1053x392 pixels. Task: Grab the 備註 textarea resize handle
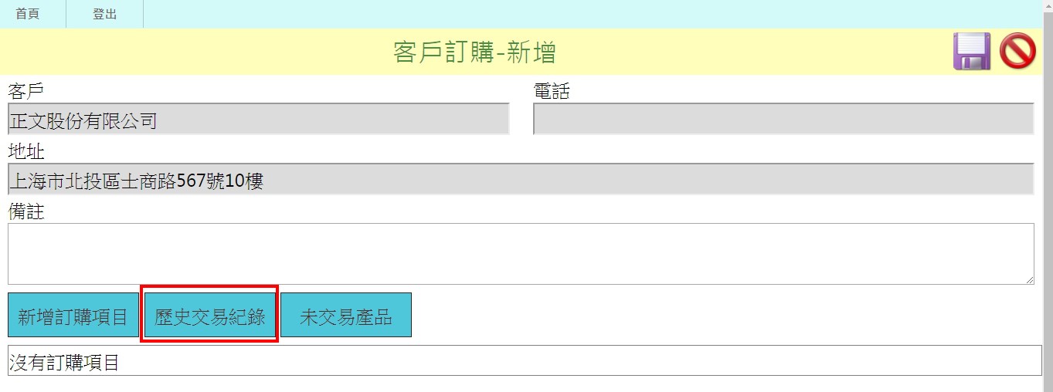click(1030, 280)
